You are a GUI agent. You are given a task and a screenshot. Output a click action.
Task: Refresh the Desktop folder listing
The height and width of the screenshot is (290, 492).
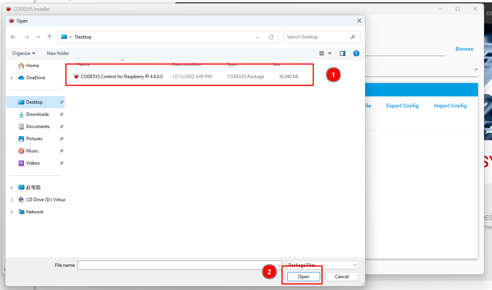click(x=271, y=37)
